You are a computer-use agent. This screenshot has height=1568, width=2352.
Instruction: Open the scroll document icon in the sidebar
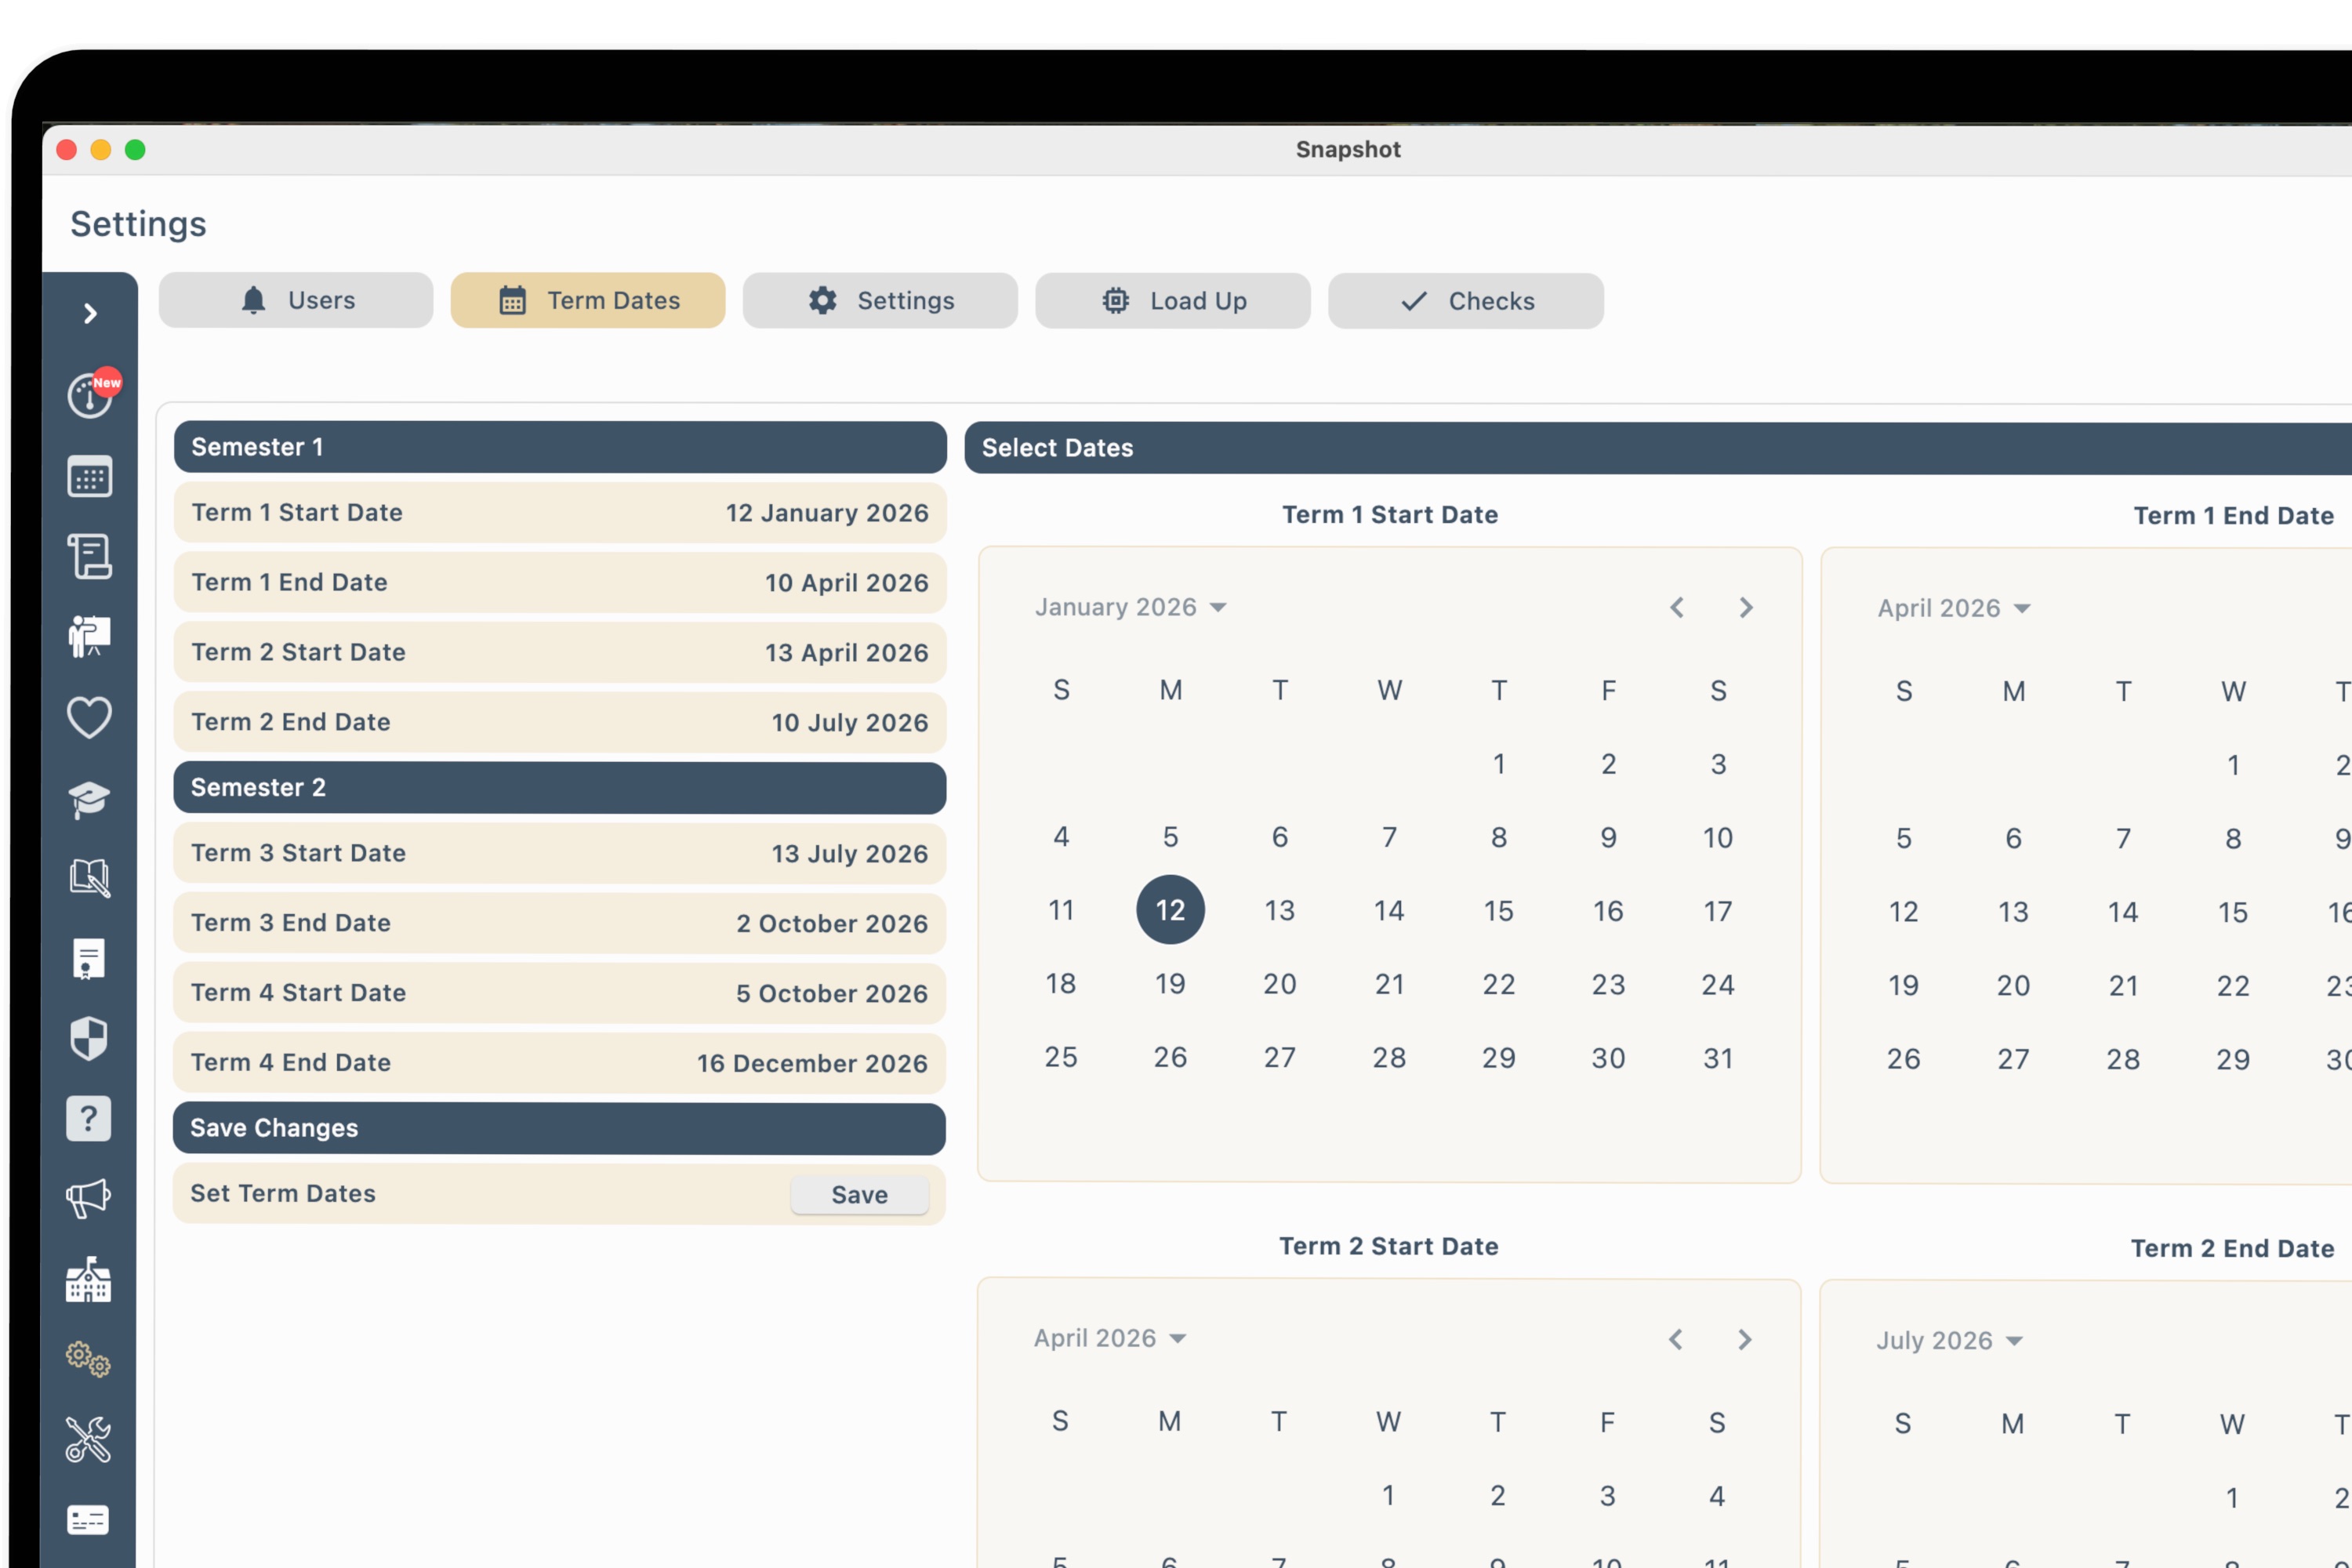(x=89, y=556)
